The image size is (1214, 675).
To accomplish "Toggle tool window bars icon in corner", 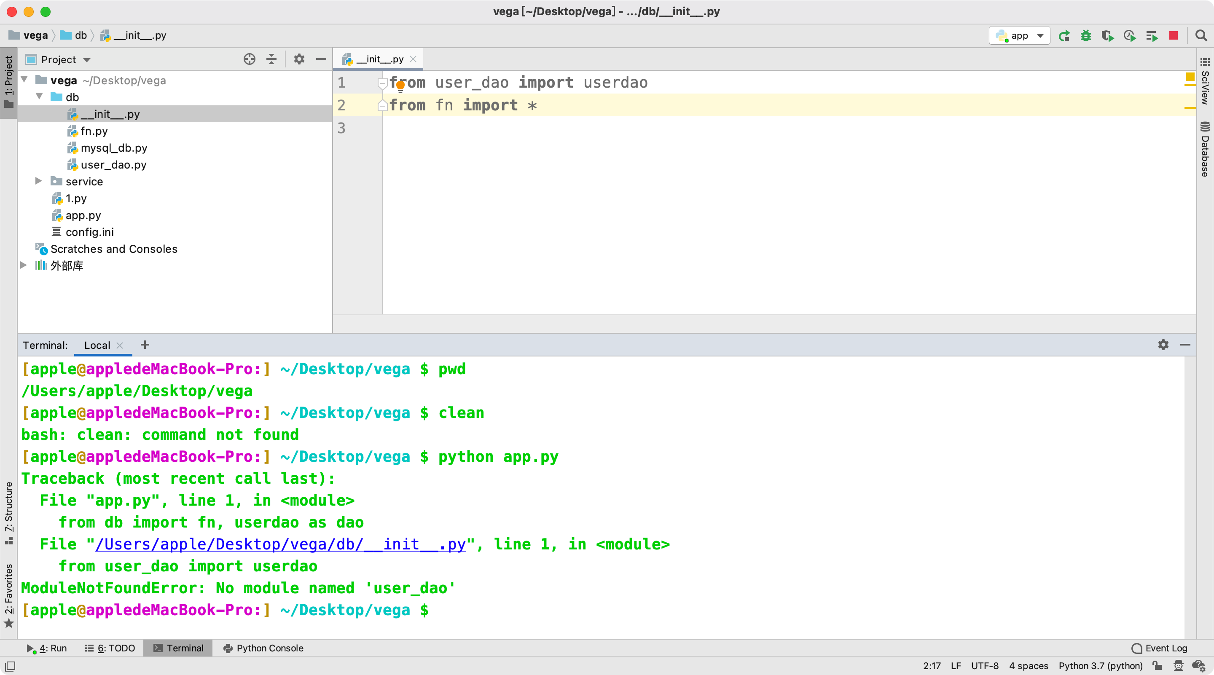I will [x=10, y=666].
